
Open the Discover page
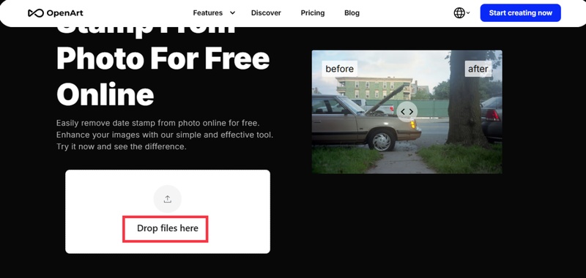point(266,13)
